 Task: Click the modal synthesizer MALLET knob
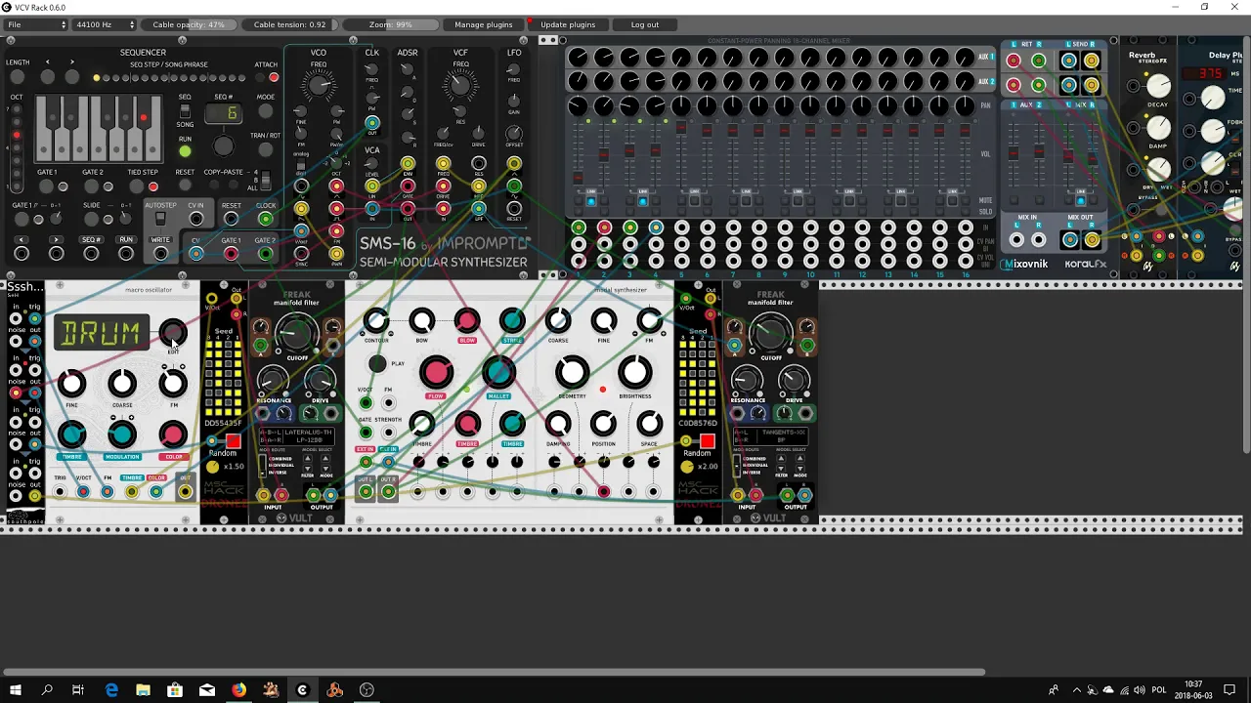(x=497, y=372)
